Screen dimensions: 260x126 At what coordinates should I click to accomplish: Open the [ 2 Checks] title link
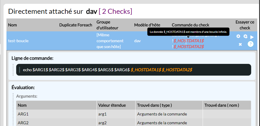[115, 11]
